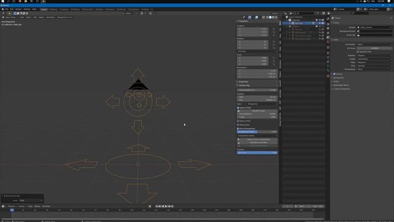The height and width of the screenshot is (222, 394).
Task: Click the play animation button in the timeline
Action: pyautogui.click(x=166, y=207)
